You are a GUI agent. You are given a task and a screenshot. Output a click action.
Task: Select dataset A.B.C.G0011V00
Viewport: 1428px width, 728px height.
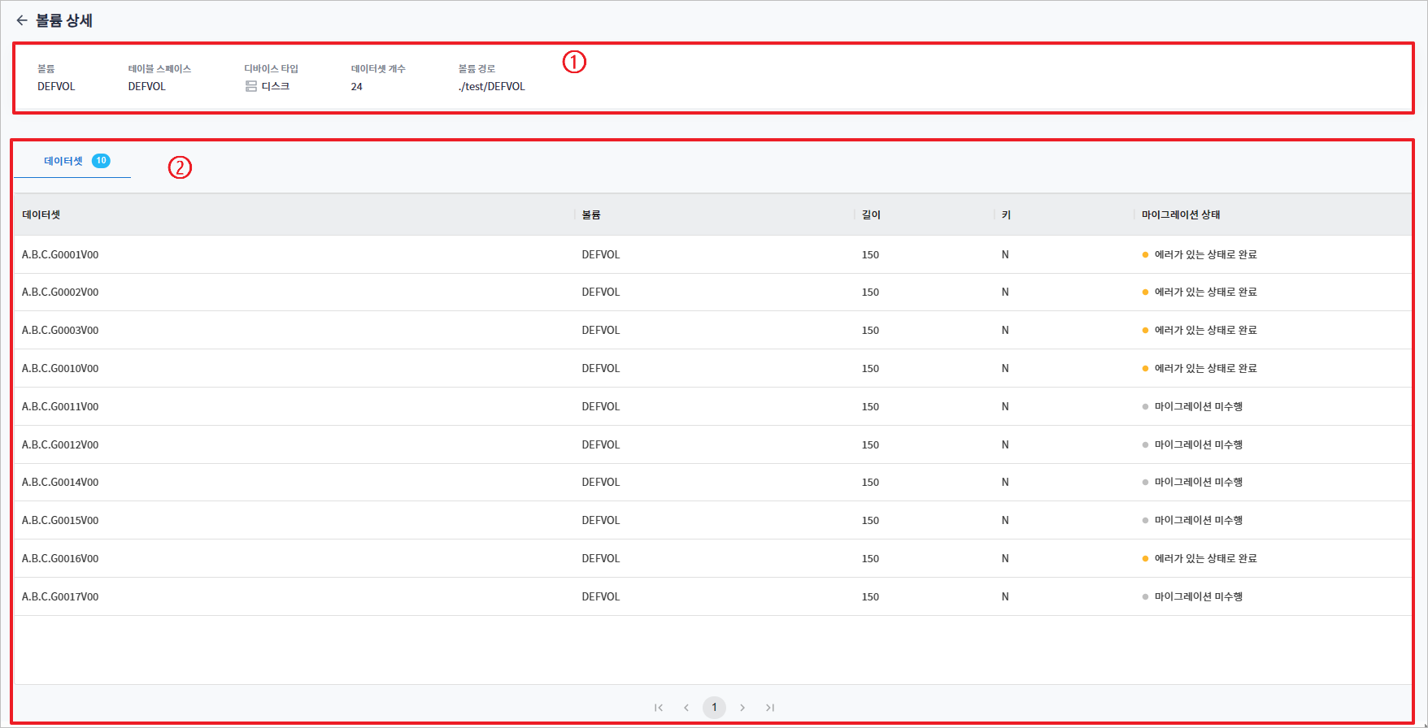pos(60,406)
